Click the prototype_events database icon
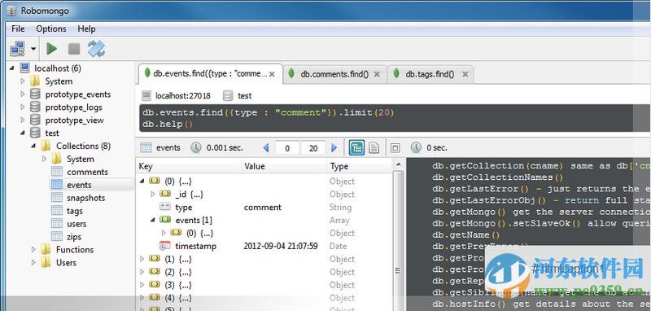Image resolution: width=651 pixels, height=311 pixels. coord(35,94)
